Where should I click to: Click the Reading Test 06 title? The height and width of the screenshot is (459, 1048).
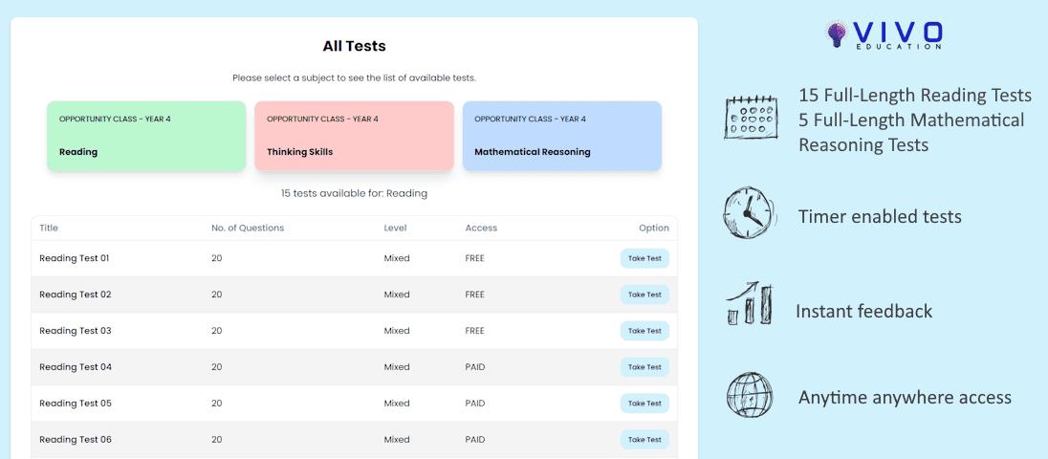(x=76, y=439)
